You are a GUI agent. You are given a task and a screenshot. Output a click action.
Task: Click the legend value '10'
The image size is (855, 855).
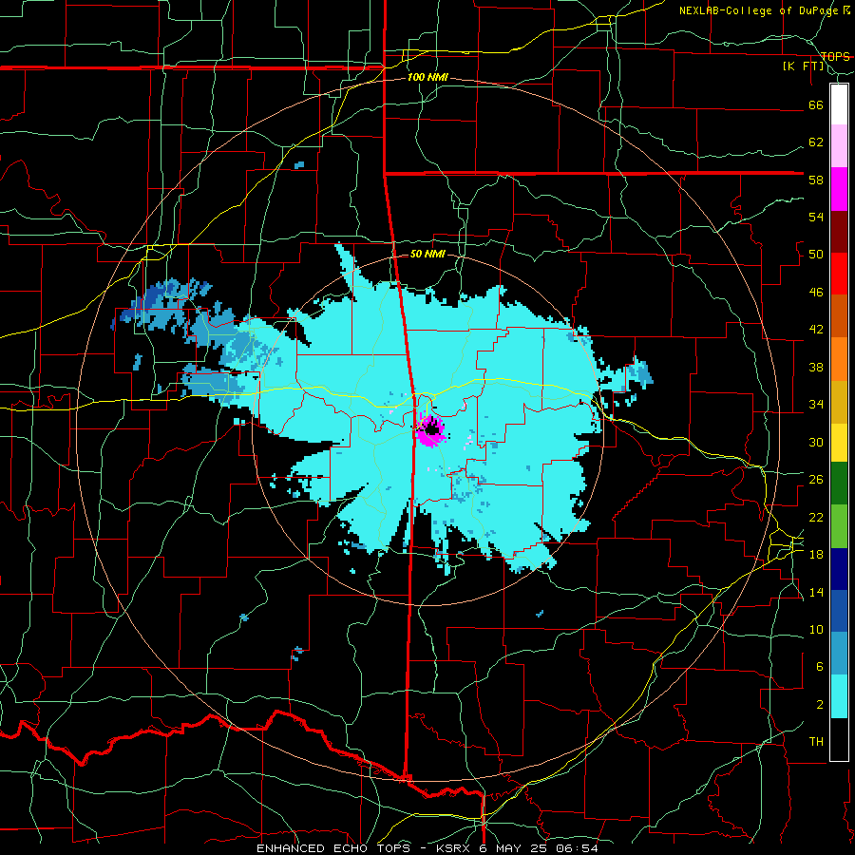[816, 629]
